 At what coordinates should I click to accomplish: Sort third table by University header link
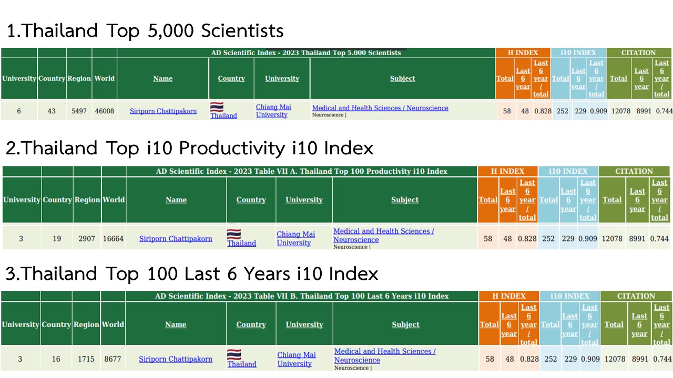click(304, 324)
